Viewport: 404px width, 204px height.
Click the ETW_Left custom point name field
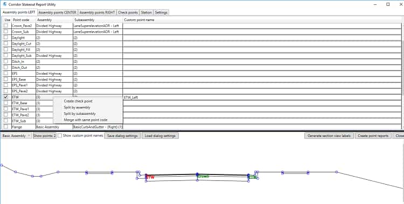262,97
